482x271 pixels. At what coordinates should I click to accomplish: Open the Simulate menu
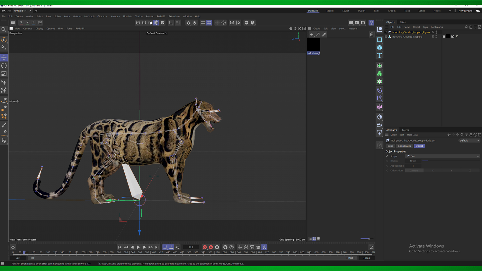[x=128, y=16]
